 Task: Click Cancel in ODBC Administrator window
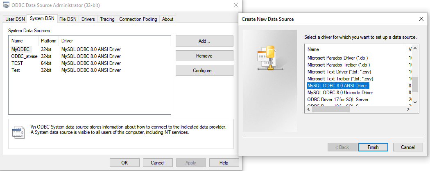[x=158, y=163]
